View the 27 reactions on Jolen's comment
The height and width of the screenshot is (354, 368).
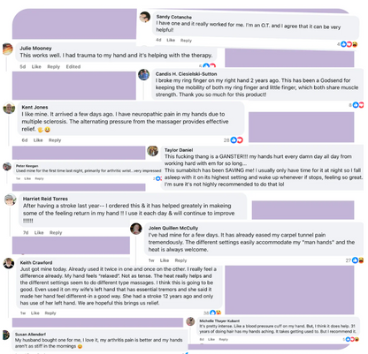[x=355, y=260]
